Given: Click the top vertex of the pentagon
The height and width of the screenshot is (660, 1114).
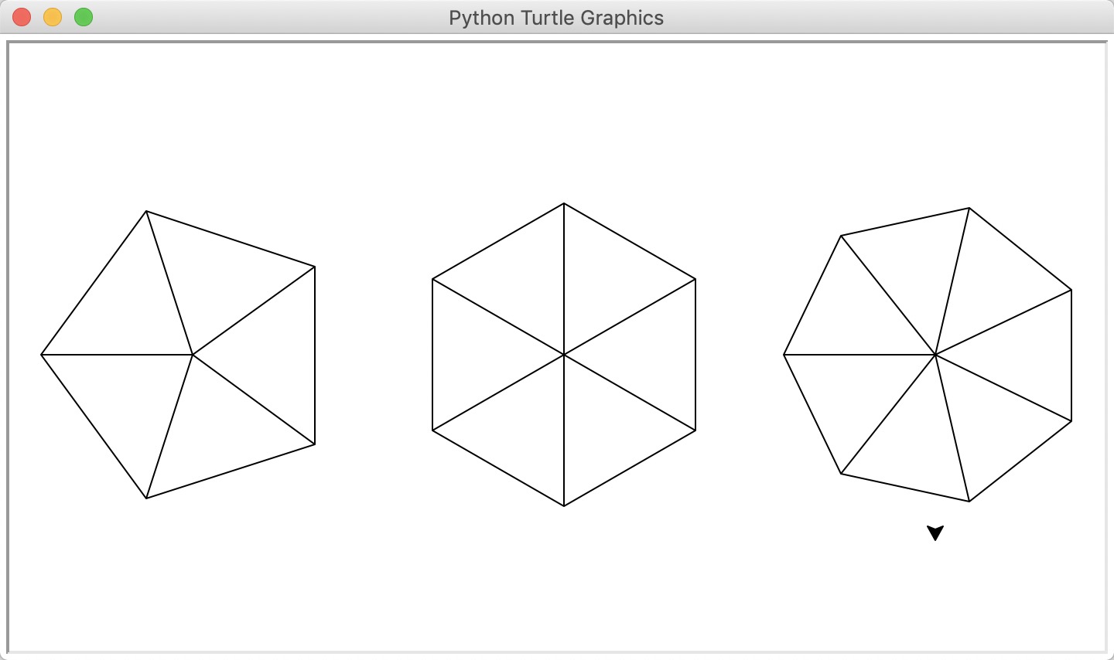Looking at the screenshot, I should (147, 209).
